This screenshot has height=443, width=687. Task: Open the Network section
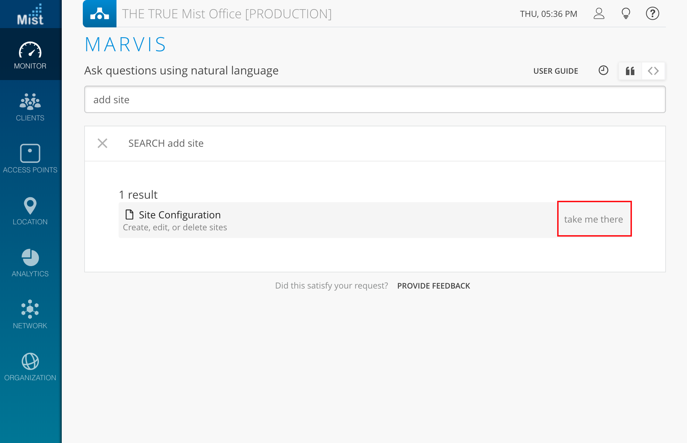point(30,315)
